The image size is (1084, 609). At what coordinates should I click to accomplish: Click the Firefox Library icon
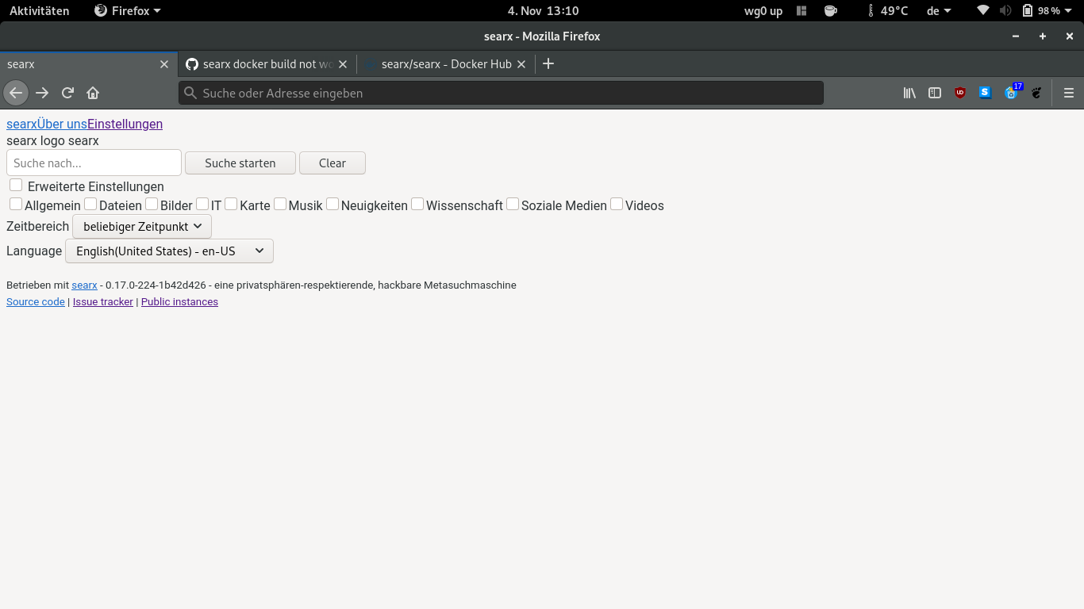(x=909, y=93)
